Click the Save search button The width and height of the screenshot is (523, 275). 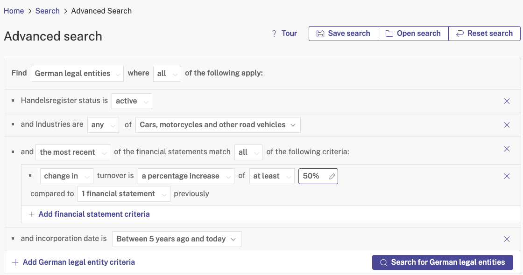(x=343, y=34)
